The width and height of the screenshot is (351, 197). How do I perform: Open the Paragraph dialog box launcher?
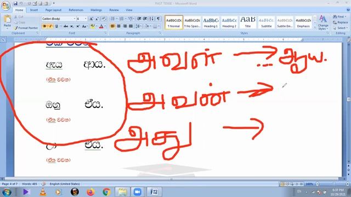click(160, 33)
